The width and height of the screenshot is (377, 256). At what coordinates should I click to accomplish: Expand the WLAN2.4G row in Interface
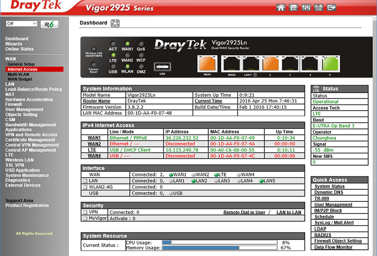[x=85, y=187]
